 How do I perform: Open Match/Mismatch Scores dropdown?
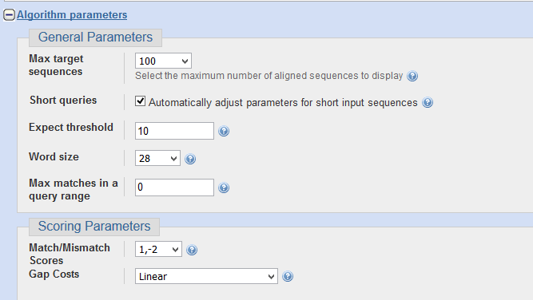coord(158,250)
